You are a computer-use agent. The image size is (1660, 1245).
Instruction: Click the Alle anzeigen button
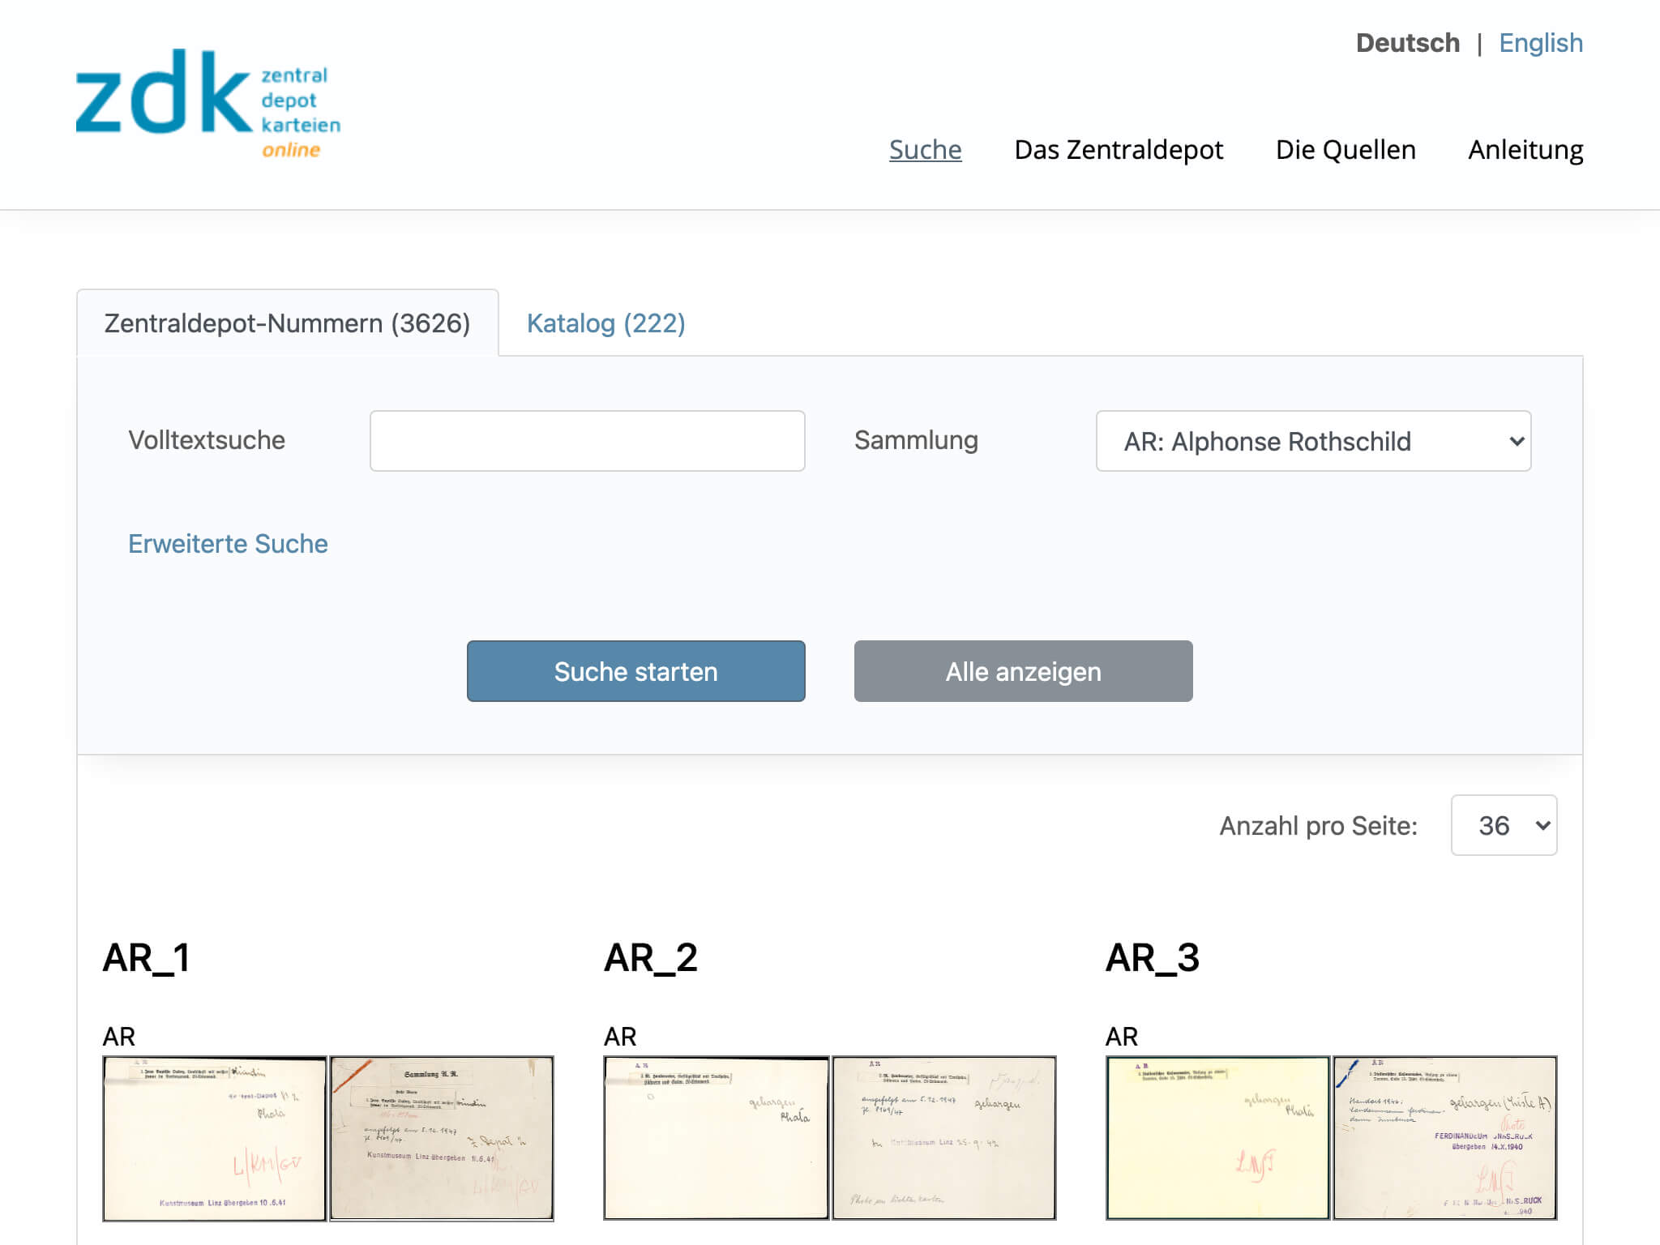1024,671
